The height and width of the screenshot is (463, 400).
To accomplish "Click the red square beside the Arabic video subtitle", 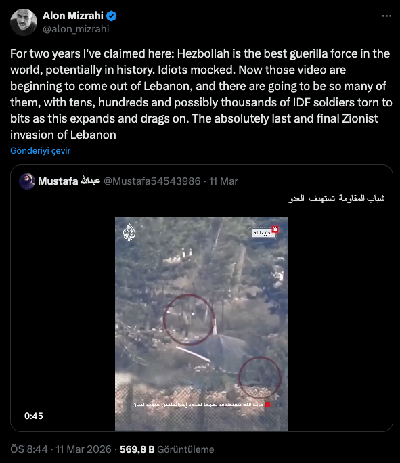I will click(x=268, y=405).
